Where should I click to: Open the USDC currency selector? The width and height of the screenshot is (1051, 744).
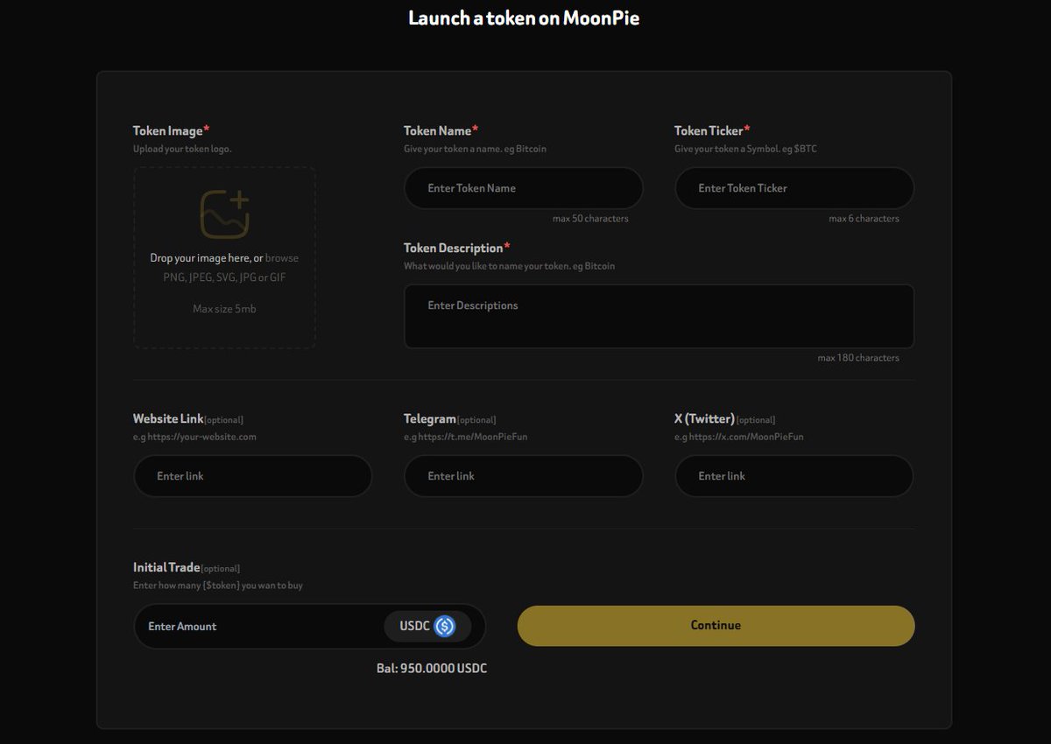coord(427,626)
